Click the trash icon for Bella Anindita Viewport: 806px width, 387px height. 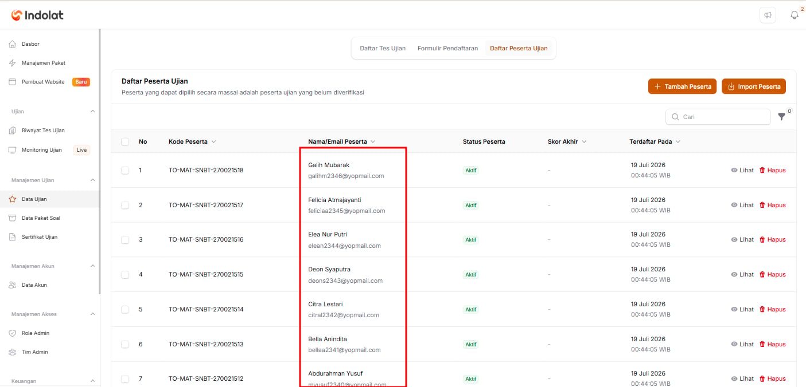coord(762,345)
